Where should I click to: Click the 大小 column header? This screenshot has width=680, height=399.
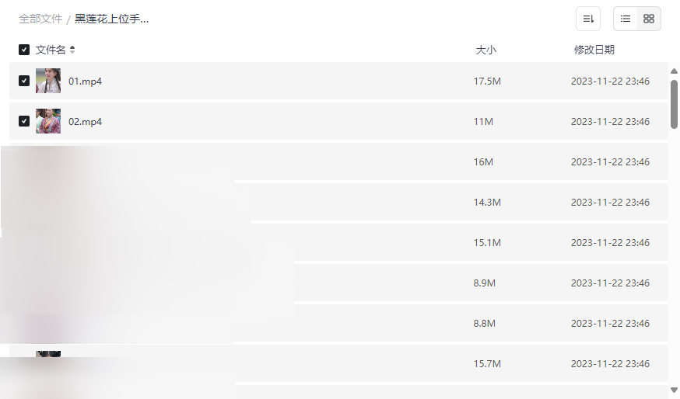coord(485,50)
